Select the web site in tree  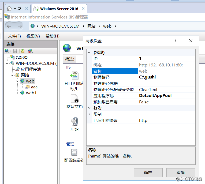click(30, 81)
